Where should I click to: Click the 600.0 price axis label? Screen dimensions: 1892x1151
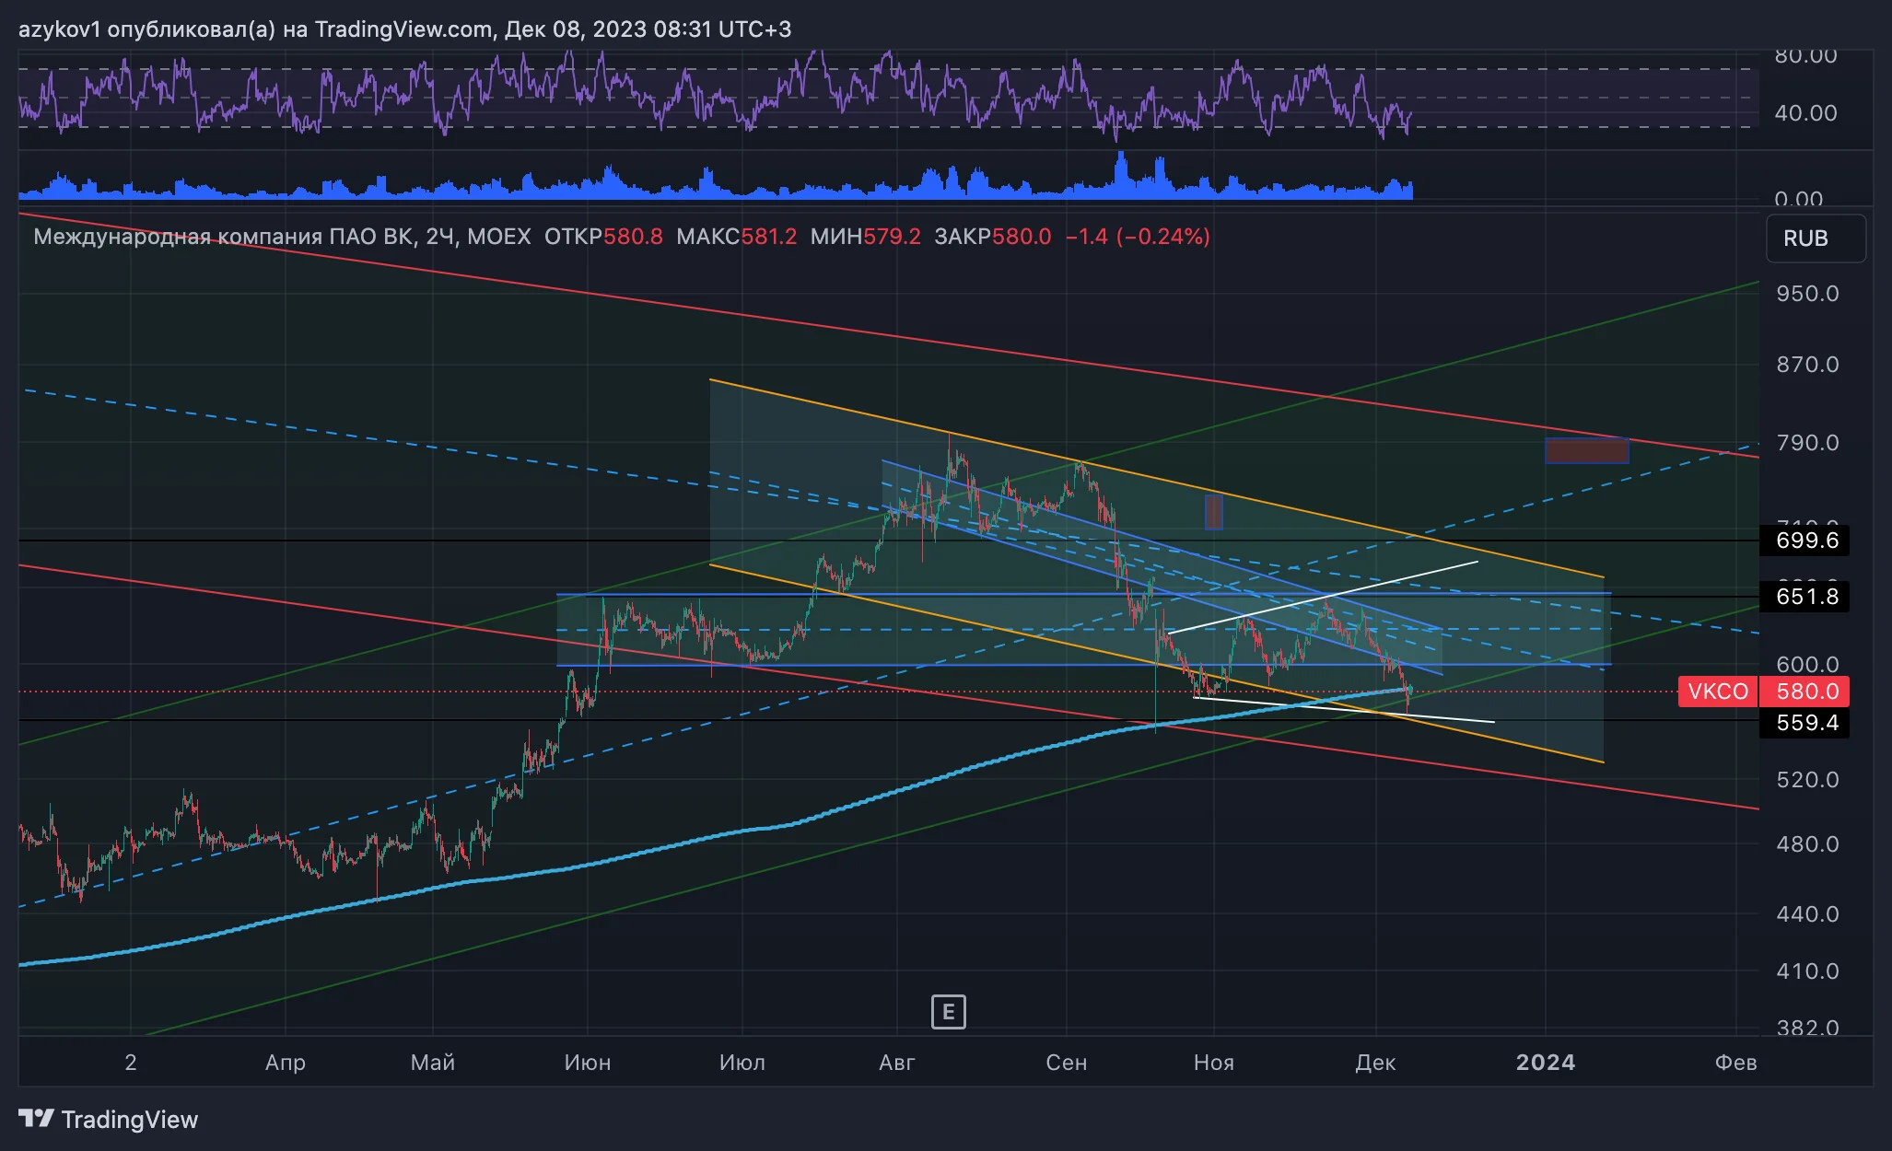(1807, 665)
